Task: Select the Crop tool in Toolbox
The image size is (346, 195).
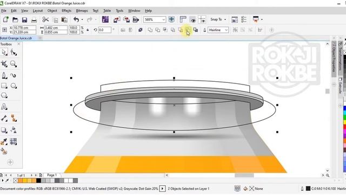Action: (x=4, y=64)
